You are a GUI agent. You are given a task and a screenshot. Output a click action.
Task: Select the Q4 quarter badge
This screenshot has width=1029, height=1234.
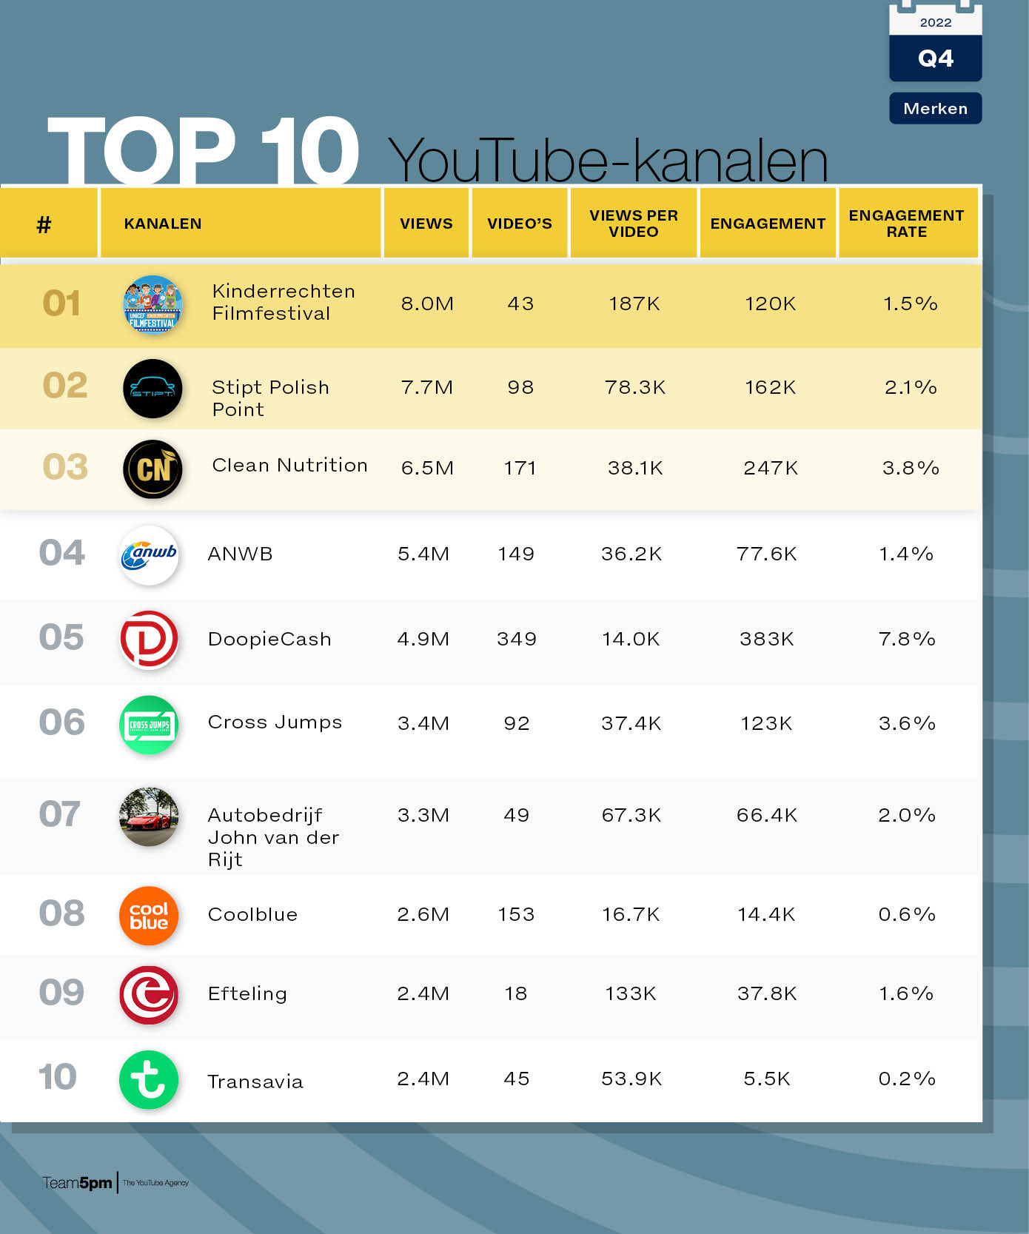pyautogui.click(x=935, y=58)
